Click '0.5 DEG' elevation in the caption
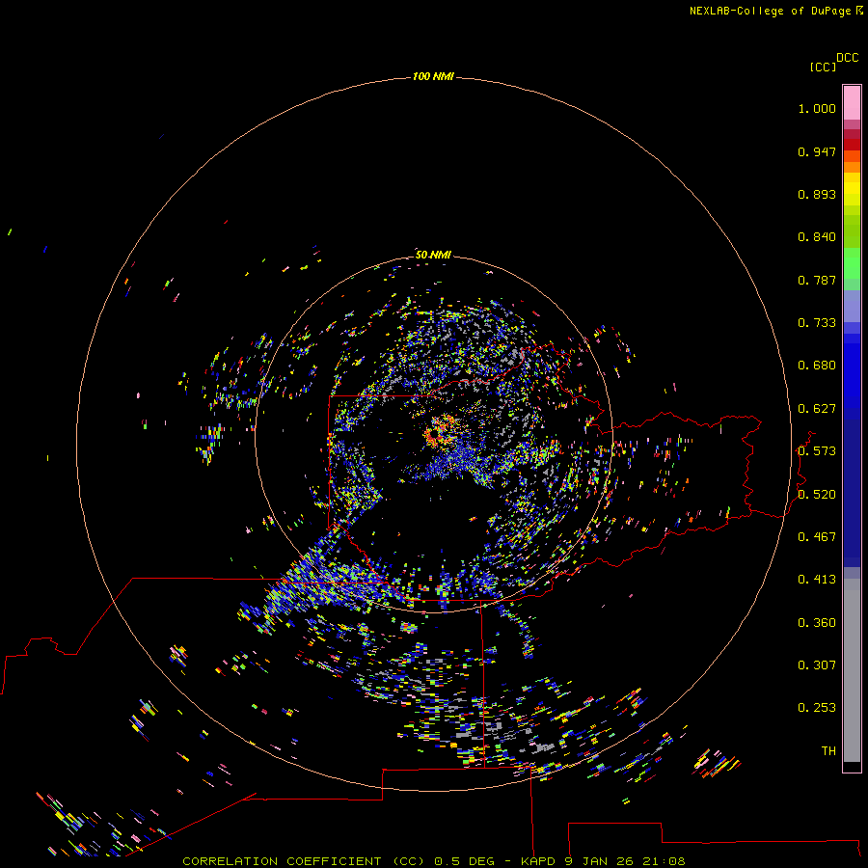 pos(465,861)
